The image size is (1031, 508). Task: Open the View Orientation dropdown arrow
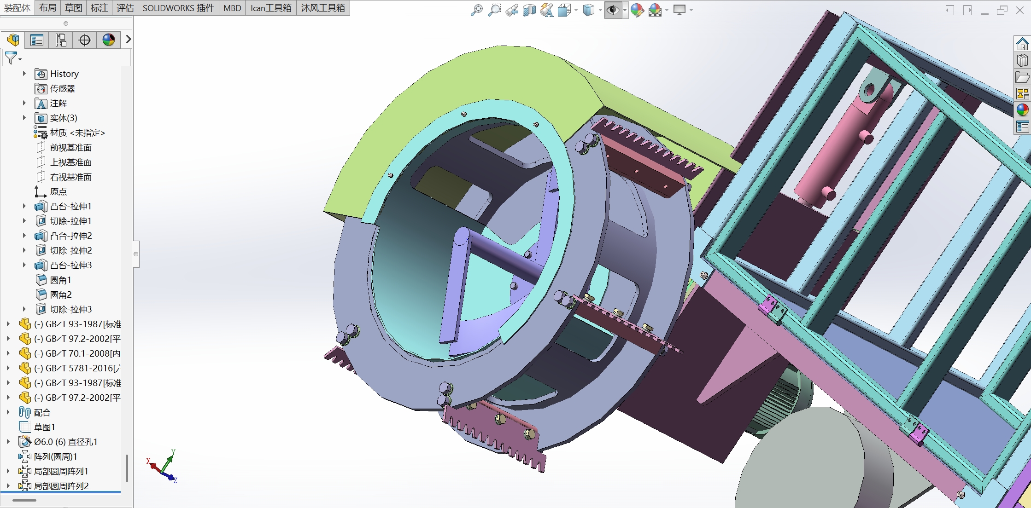click(576, 10)
